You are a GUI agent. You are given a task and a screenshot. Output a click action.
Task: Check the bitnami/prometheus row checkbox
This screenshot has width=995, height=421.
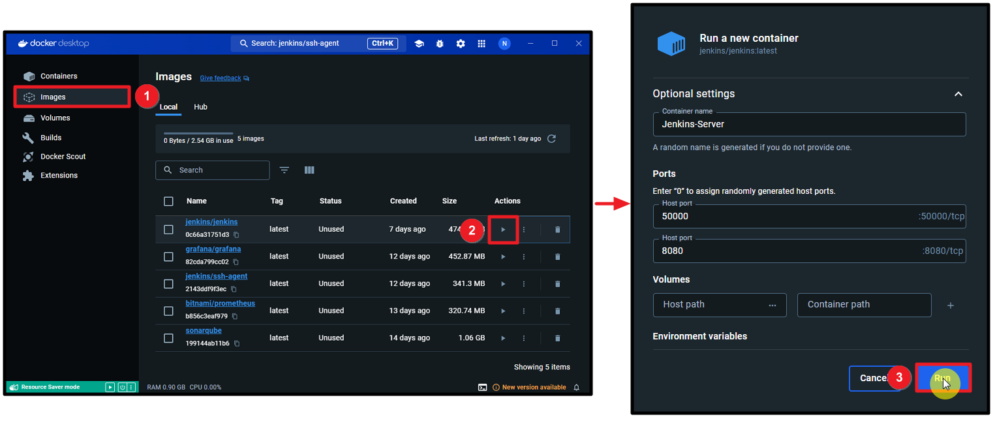pyautogui.click(x=169, y=311)
